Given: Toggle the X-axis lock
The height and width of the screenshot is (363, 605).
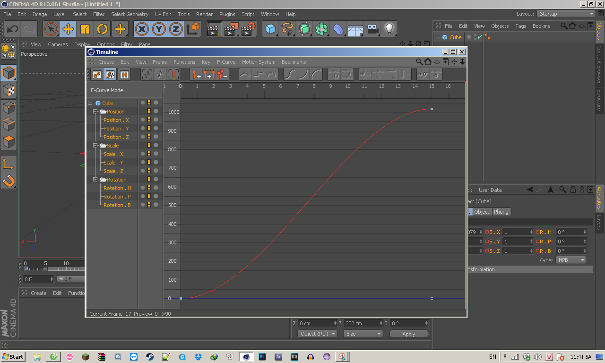Looking at the screenshot, I should pos(142,29).
